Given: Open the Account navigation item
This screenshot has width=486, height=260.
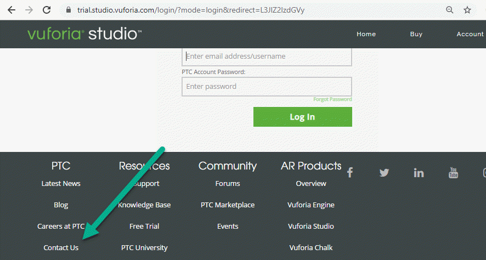Looking at the screenshot, I should tap(470, 34).
